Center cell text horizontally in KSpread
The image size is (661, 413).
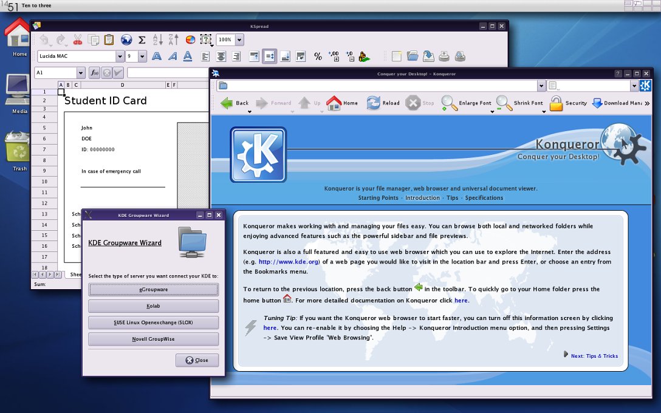221,56
